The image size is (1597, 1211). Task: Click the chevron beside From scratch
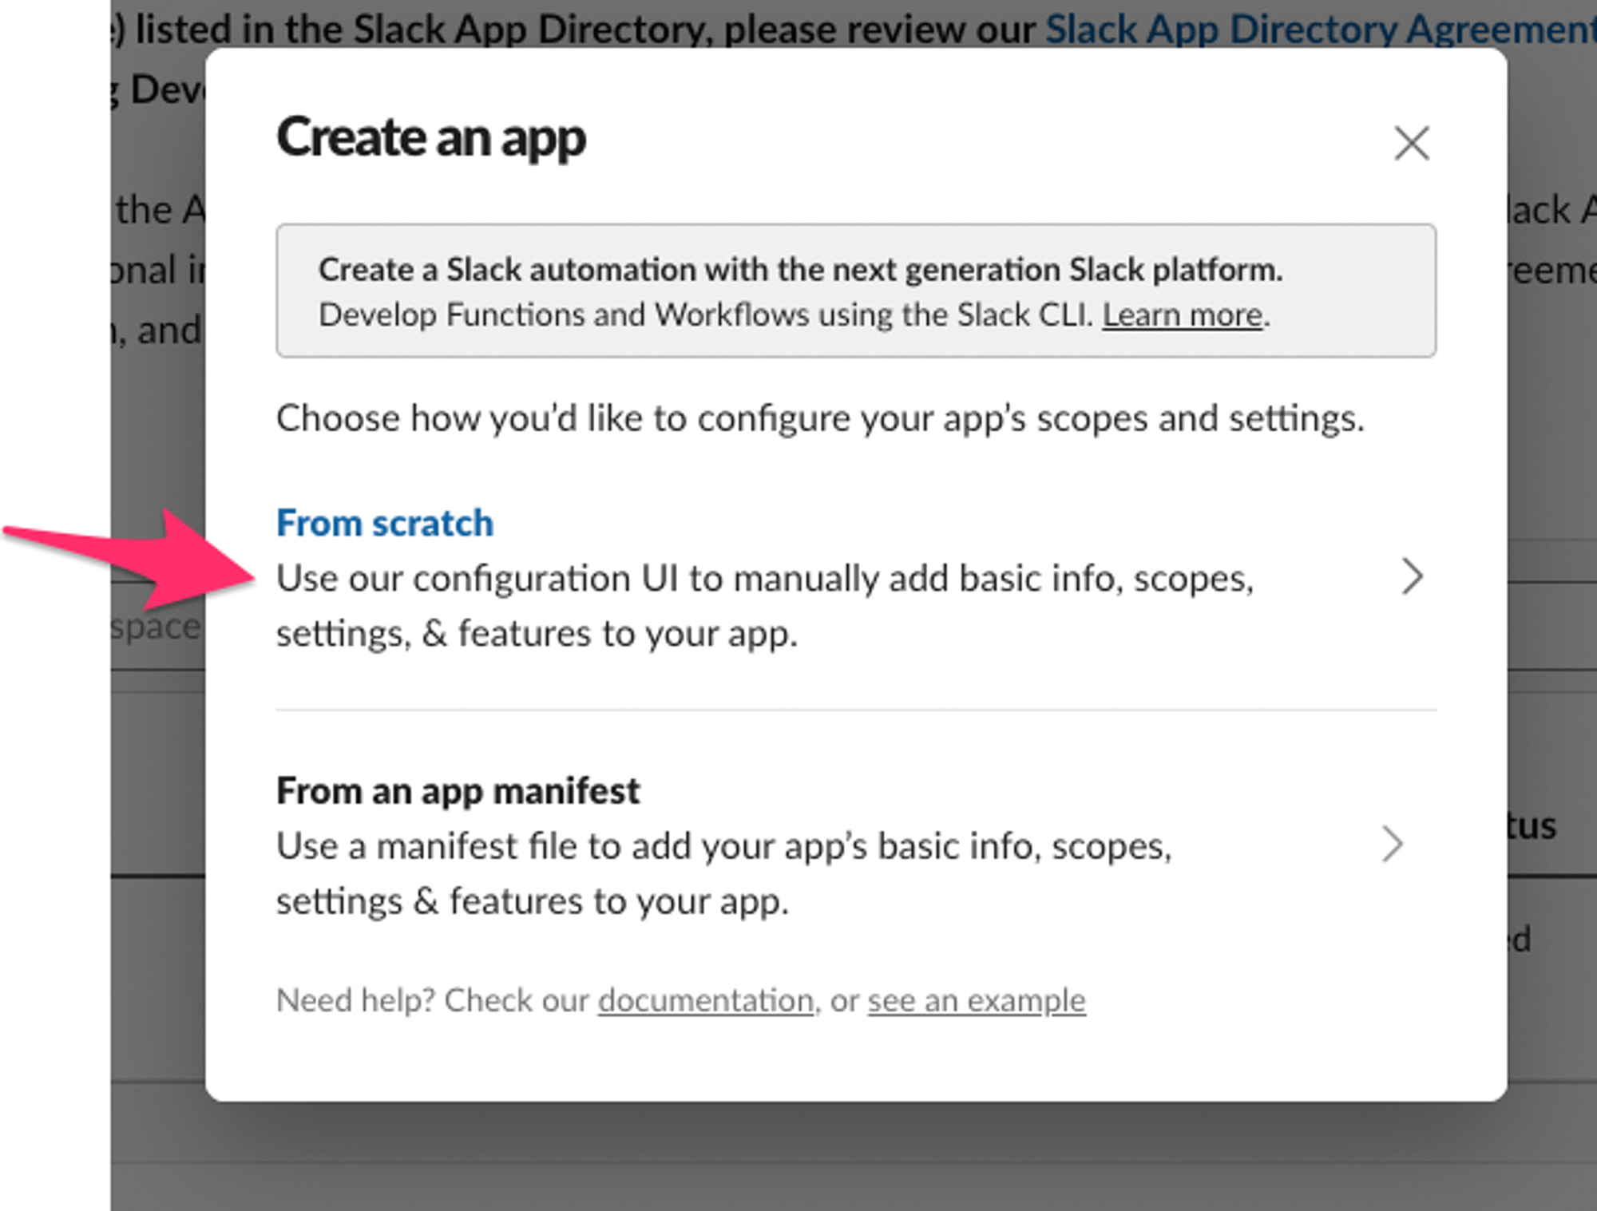(1412, 576)
